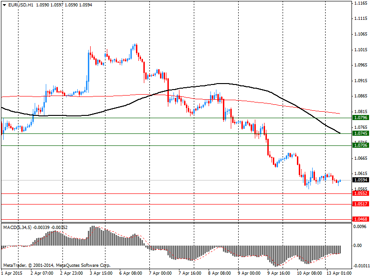Select the OHLC values 1.0590 1.0597 1.0590 1.0594
Viewport: 370px width, 277px height.
(64, 5)
